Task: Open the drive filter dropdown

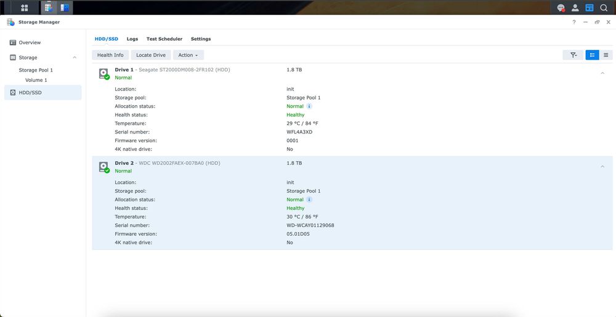Action: (x=573, y=55)
